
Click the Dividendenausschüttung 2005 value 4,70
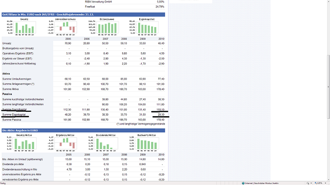(69, 169)
